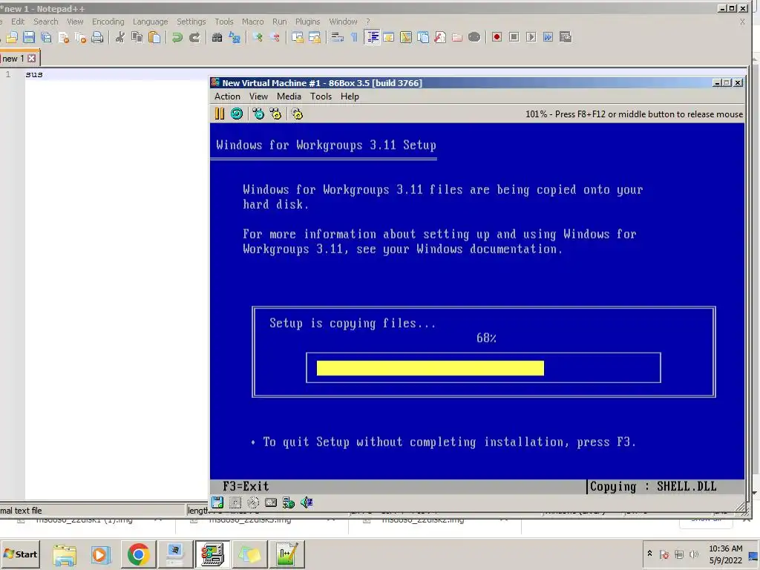Image resolution: width=760 pixels, height=570 pixels.
Task: Redo edit in Notepad++ toolbar
Action: tap(194, 37)
